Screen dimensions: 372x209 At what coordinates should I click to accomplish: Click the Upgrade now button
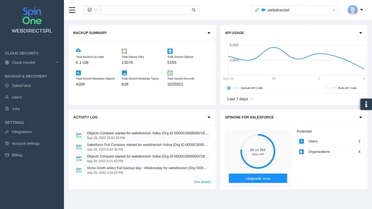(x=258, y=178)
